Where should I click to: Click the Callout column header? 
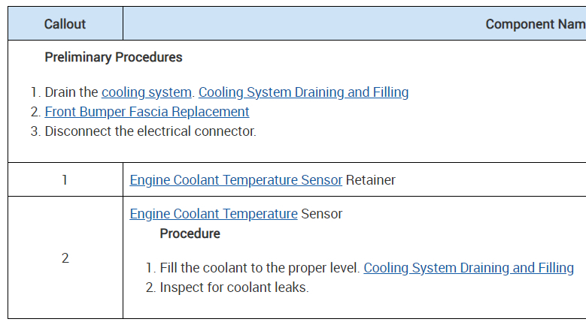[65, 24]
